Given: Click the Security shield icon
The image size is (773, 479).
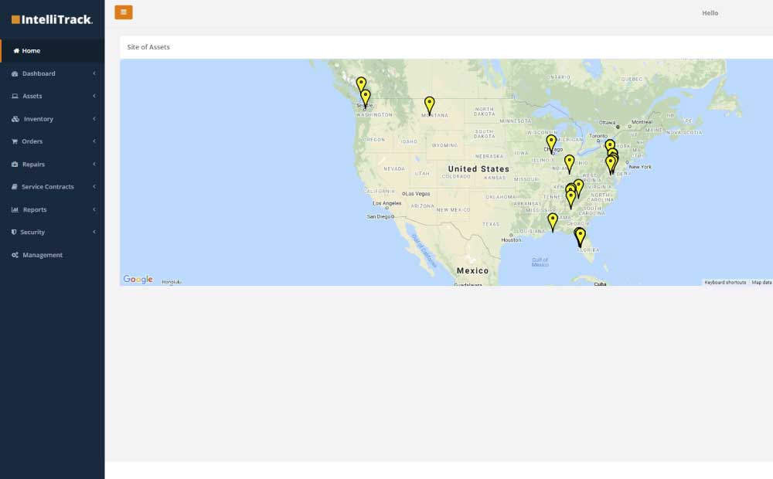Looking at the screenshot, I should coord(14,233).
